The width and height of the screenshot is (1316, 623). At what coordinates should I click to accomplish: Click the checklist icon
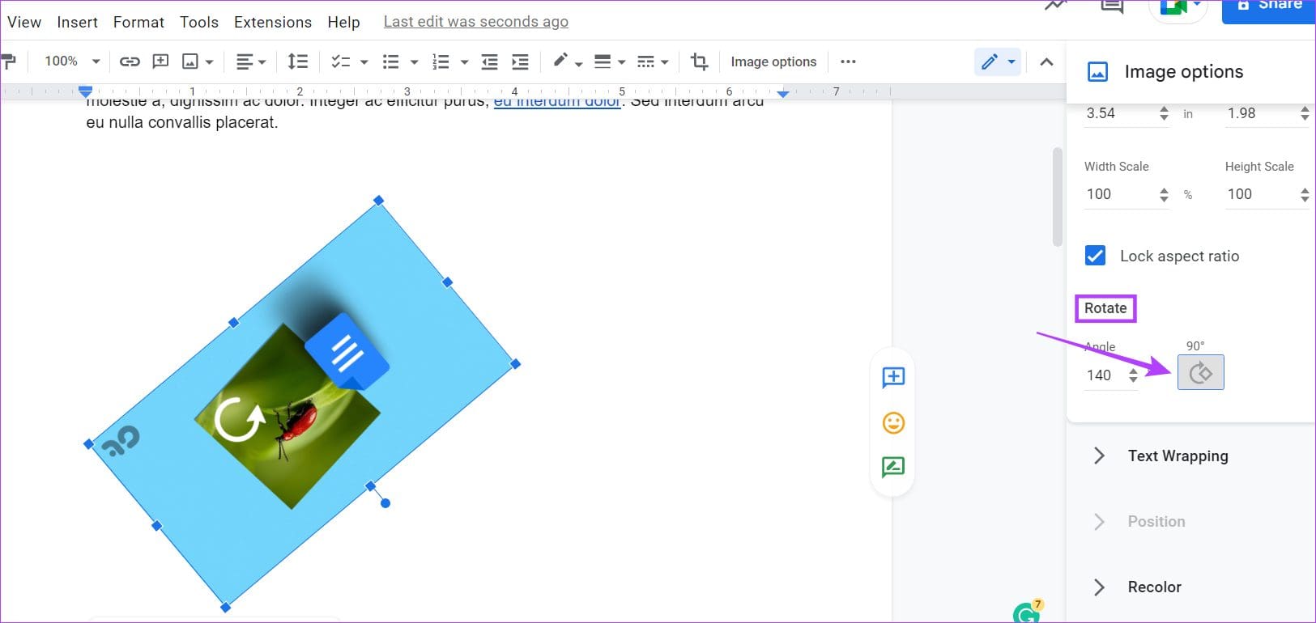340,61
